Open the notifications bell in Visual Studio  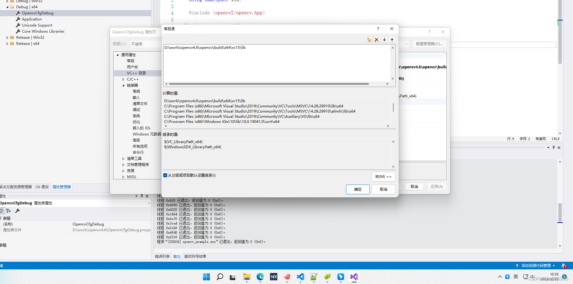pos(564,265)
